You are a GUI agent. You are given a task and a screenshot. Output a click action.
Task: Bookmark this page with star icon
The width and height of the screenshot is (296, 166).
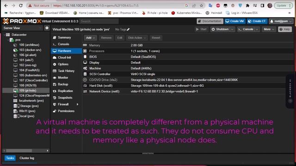coord(202,6)
